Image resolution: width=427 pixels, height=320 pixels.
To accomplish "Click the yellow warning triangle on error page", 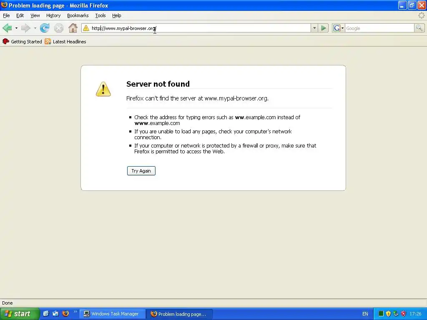I will tap(103, 89).
